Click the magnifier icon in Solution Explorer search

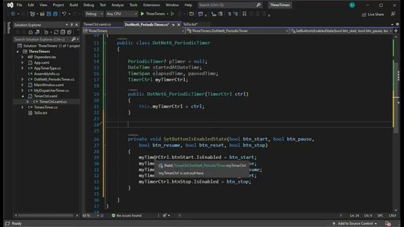[73, 39]
